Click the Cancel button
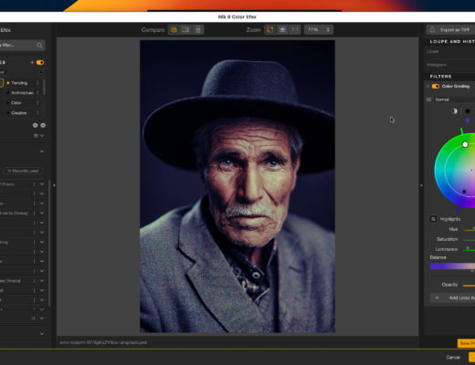The image size is (475, 365). tap(453, 357)
